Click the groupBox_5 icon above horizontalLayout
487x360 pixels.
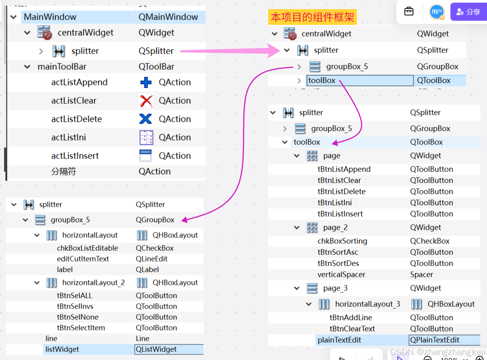pos(40,220)
